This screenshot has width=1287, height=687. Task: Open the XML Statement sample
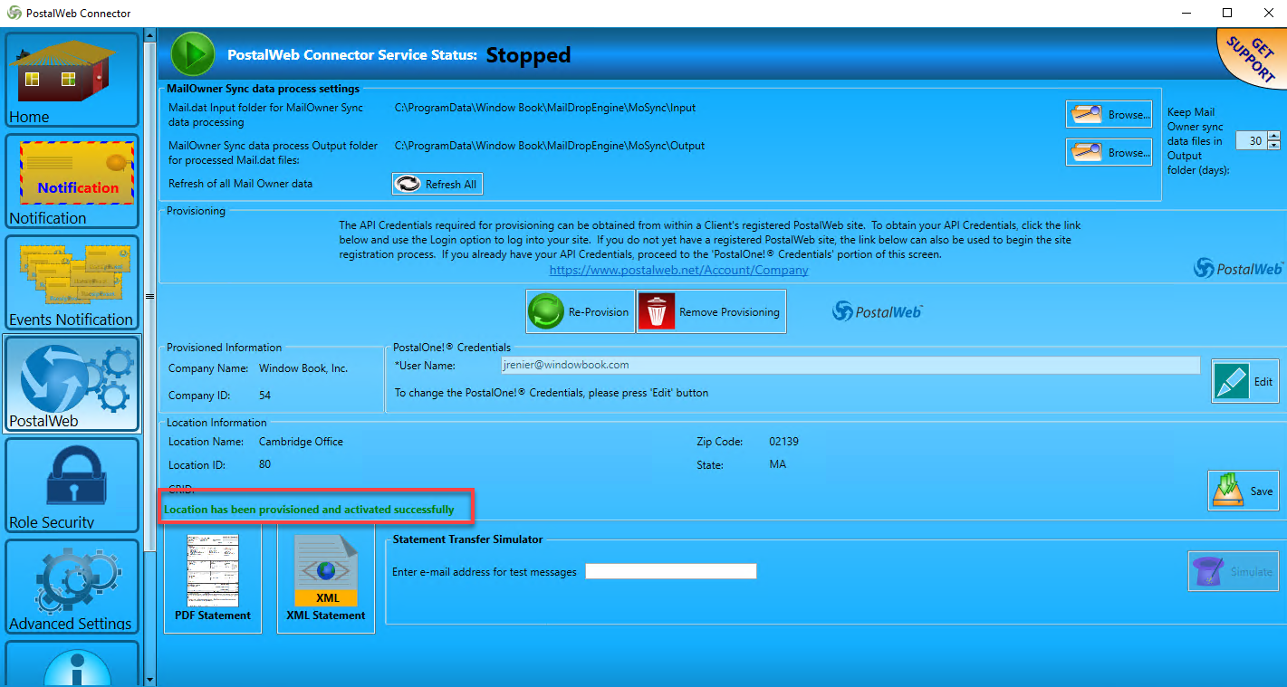point(326,577)
